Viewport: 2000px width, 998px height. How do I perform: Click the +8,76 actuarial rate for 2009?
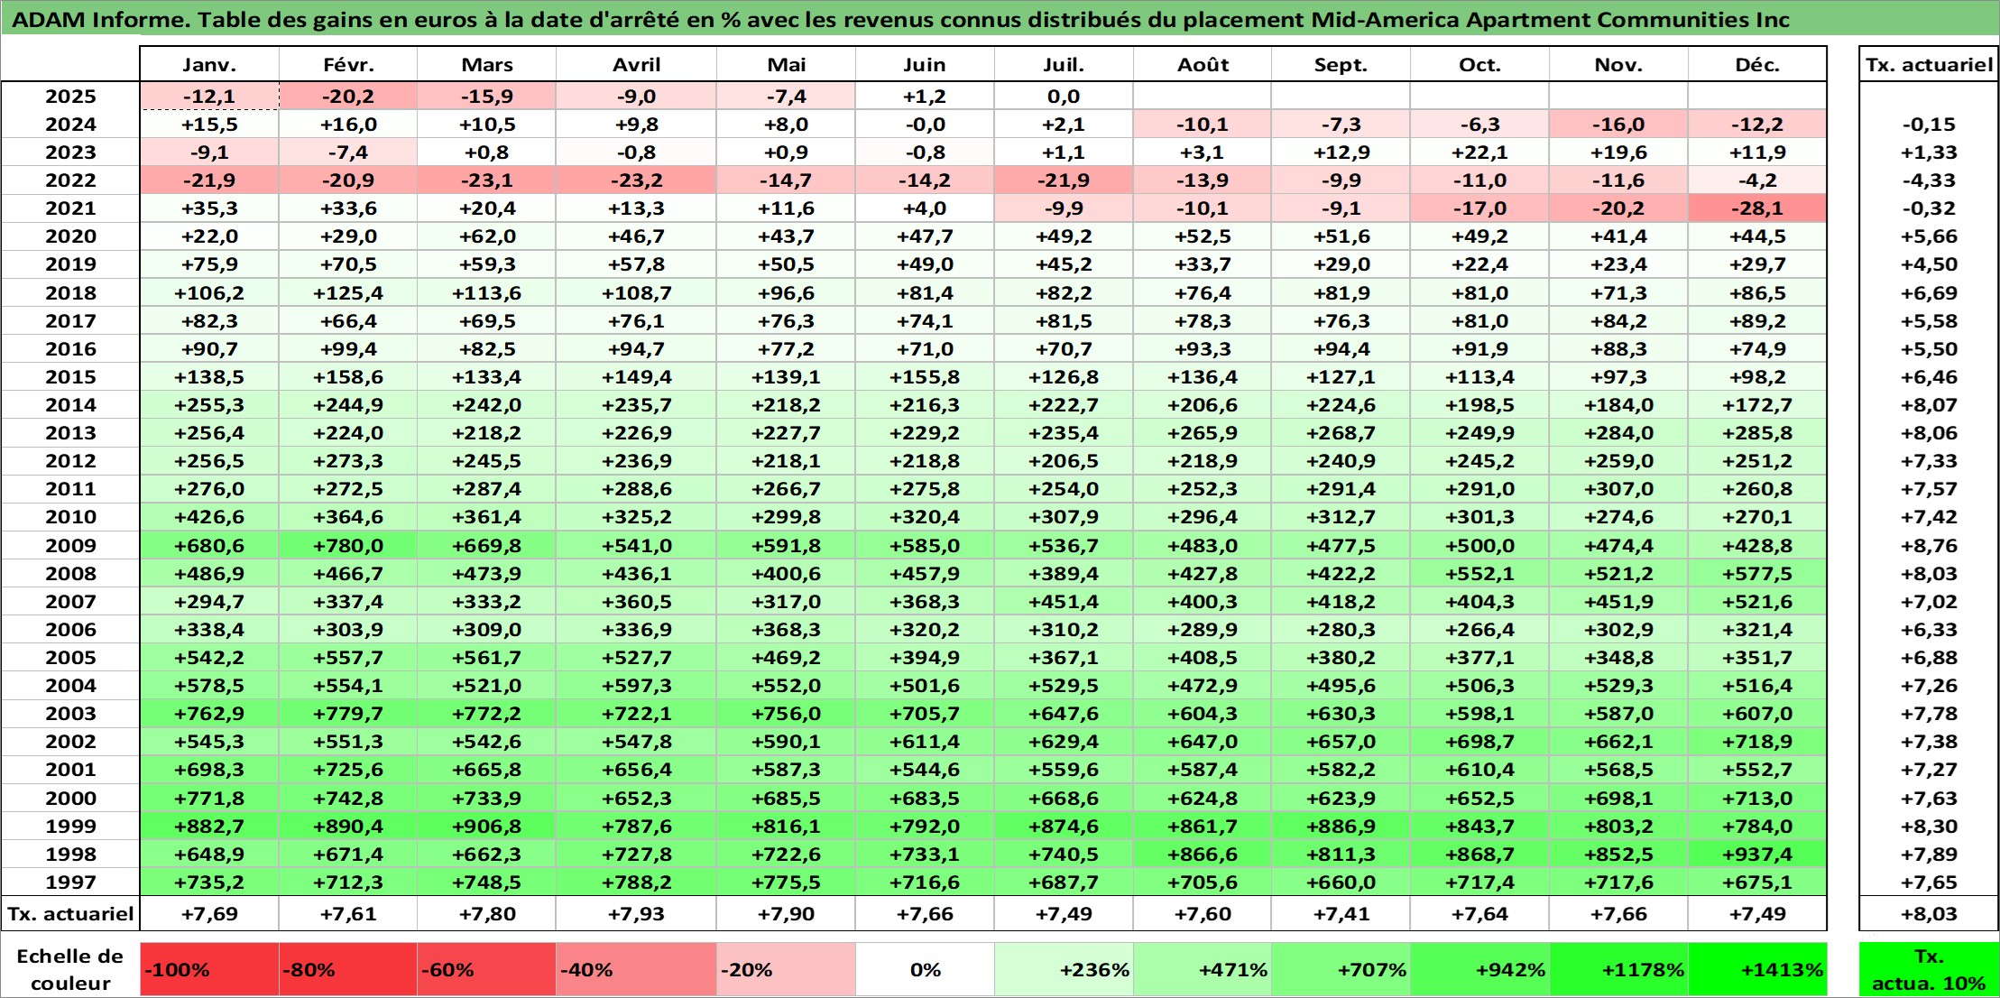[1929, 545]
